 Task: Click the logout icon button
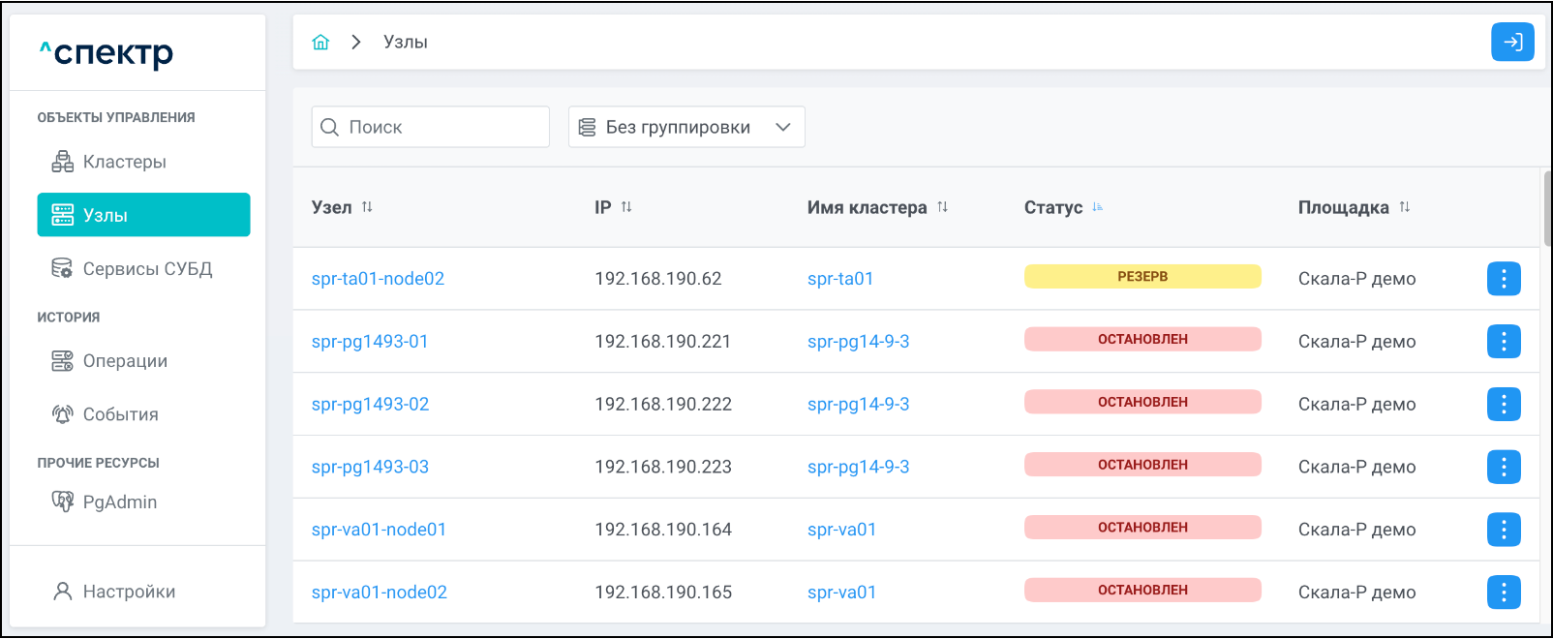1511,43
